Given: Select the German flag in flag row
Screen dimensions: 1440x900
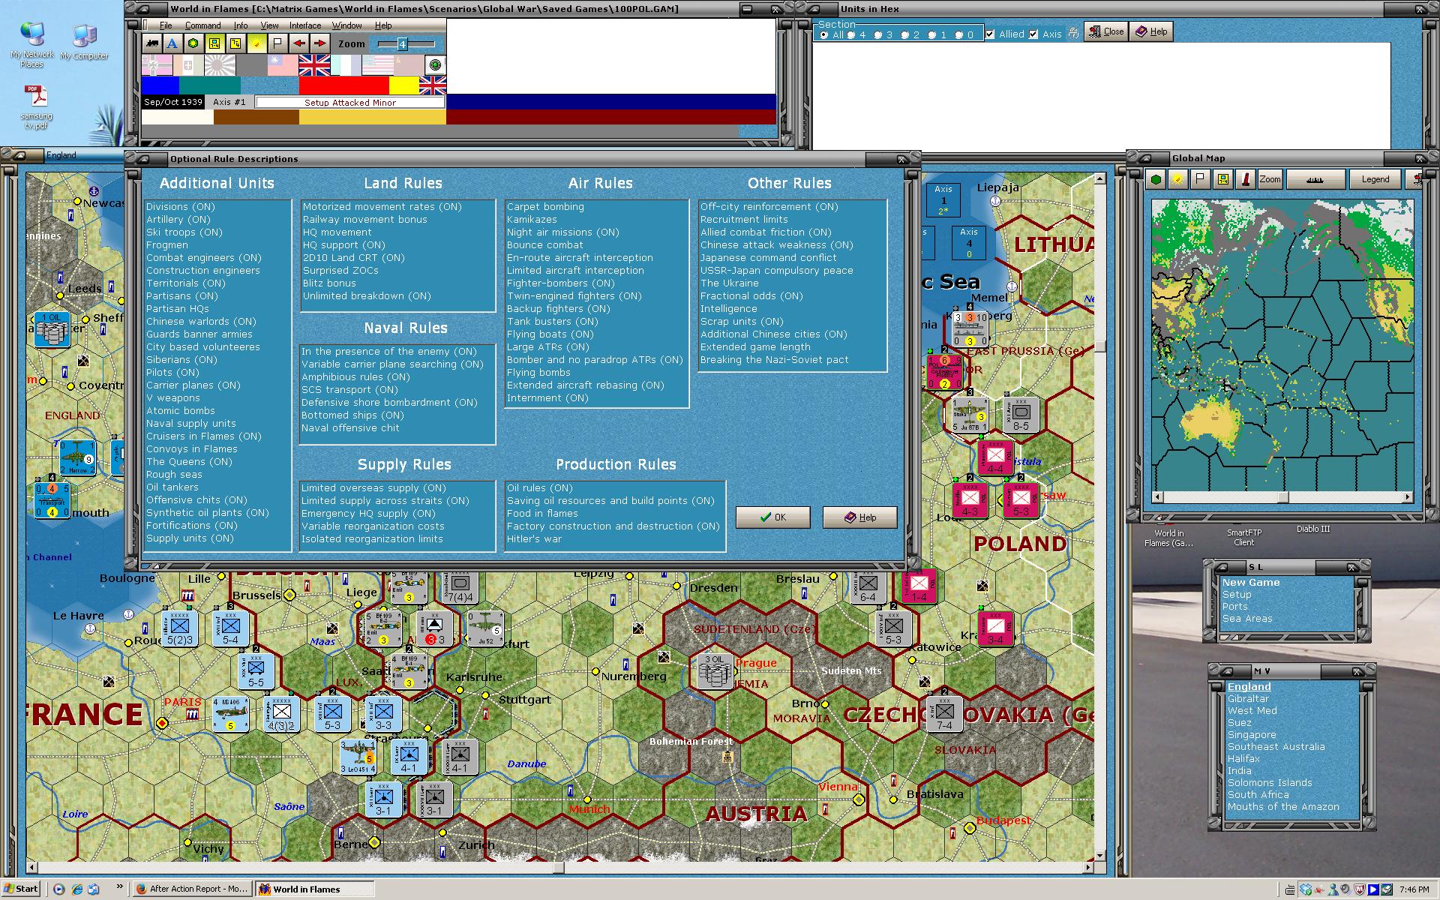Looking at the screenshot, I should 157,65.
